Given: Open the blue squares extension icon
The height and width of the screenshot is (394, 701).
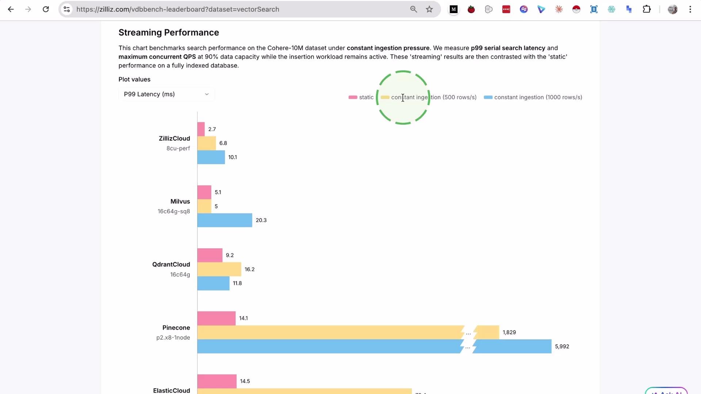Looking at the screenshot, I should (x=629, y=9).
